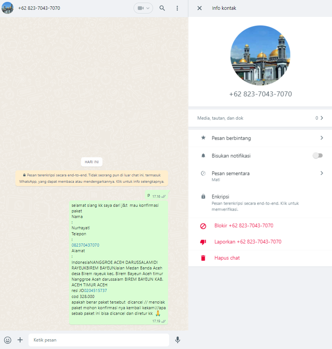Click the name "Nurhayati" in the message
The image size is (332, 349).
coord(81,228)
